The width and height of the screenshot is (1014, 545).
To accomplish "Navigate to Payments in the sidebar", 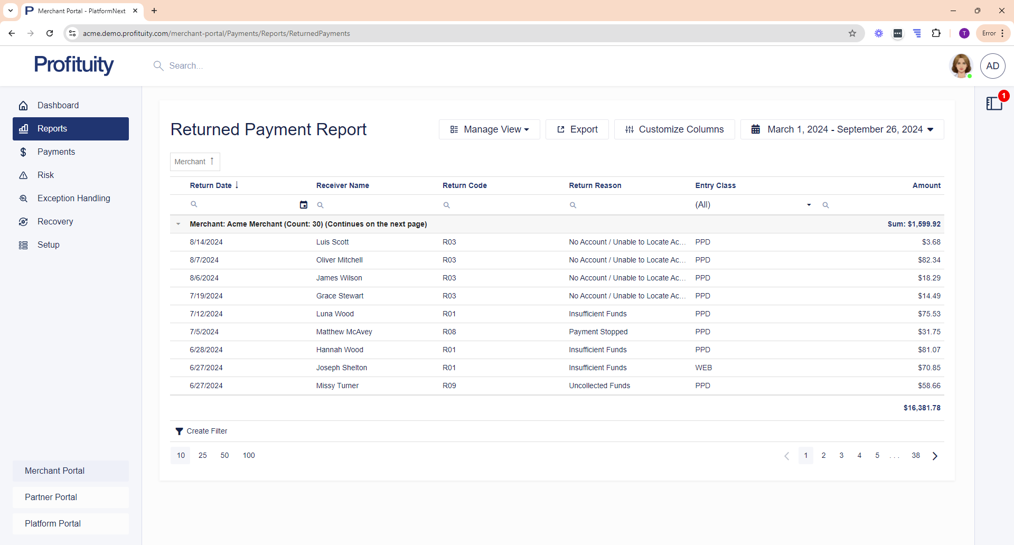I will pos(56,152).
